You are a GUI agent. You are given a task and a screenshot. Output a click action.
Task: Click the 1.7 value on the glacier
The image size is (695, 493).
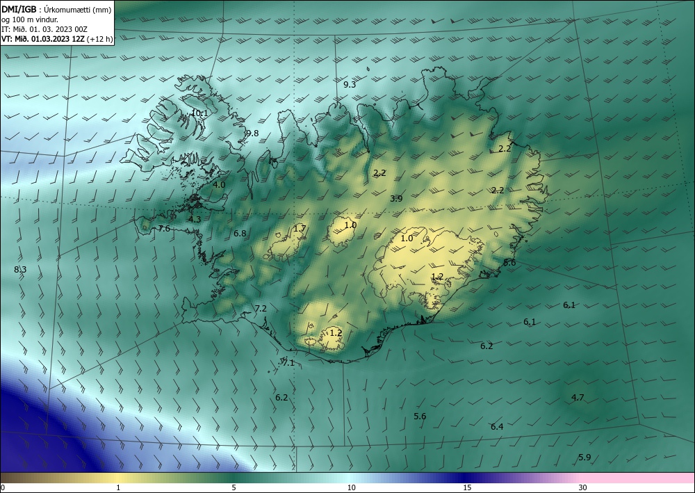tap(300, 229)
